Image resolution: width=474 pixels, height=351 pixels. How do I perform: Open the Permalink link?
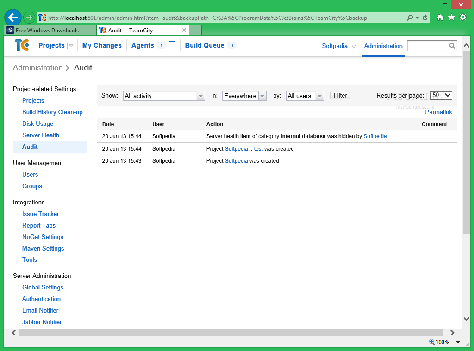[439, 112]
